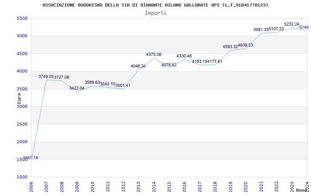
Task: Select x-axis year 2018
Action: click(x=215, y=187)
